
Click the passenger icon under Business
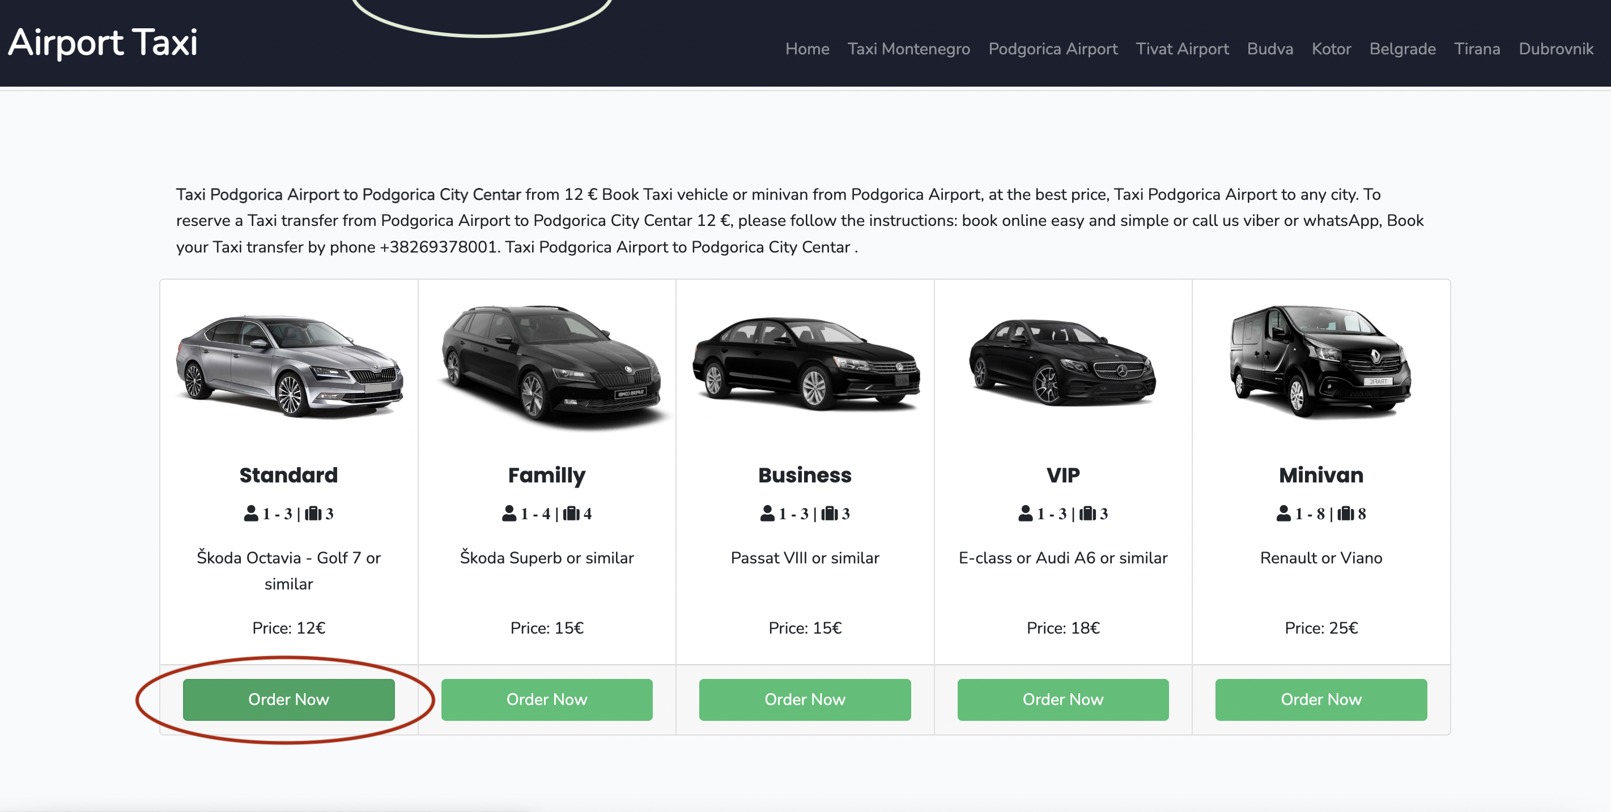767,513
